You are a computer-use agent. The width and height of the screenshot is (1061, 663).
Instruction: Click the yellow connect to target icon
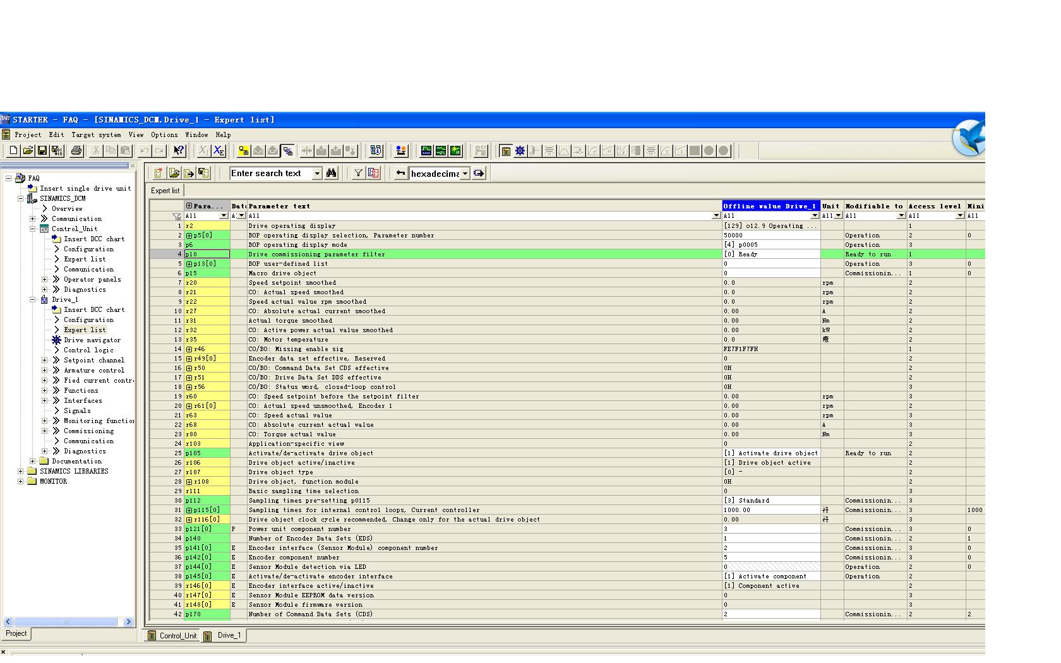pyautogui.click(x=244, y=151)
